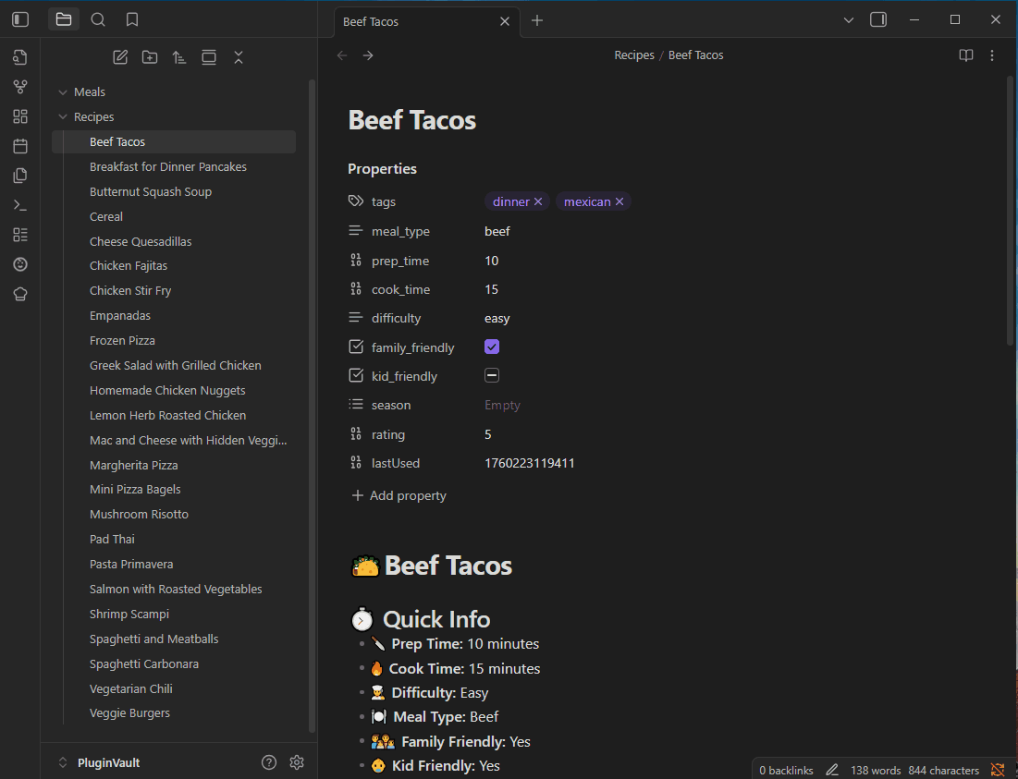
Task: Open the file explorer tab icon
Action: pyautogui.click(x=64, y=19)
